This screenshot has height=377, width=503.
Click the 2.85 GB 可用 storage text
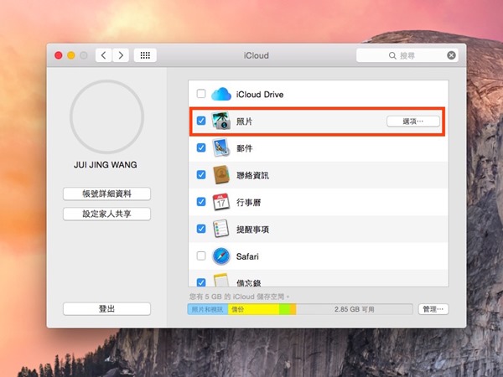click(x=354, y=309)
